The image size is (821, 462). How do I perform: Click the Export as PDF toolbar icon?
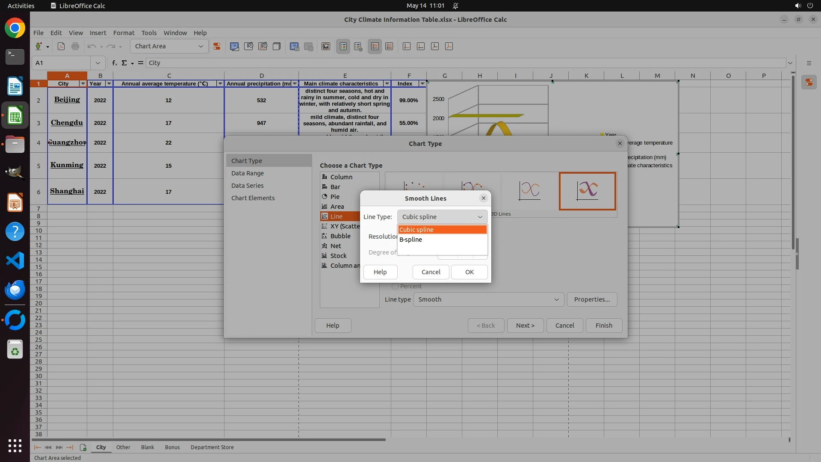click(61, 46)
